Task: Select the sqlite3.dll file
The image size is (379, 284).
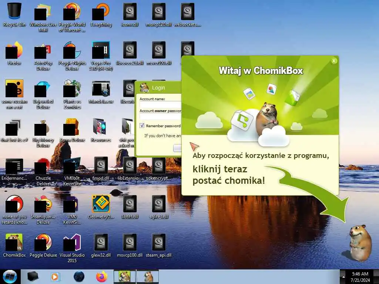Action: [158, 207]
